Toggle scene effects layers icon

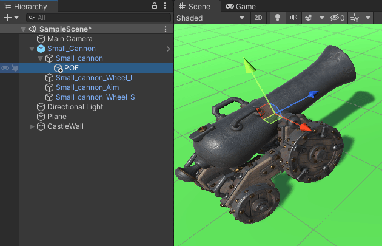tap(309, 18)
